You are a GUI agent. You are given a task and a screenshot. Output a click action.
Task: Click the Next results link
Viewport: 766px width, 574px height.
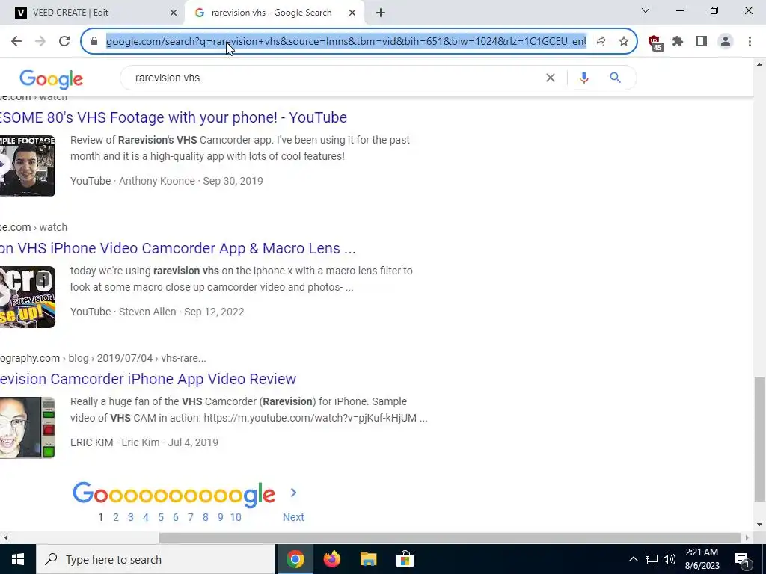[x=293, y=517]
